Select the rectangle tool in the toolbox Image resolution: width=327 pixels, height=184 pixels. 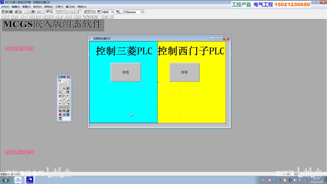[60, 85]
